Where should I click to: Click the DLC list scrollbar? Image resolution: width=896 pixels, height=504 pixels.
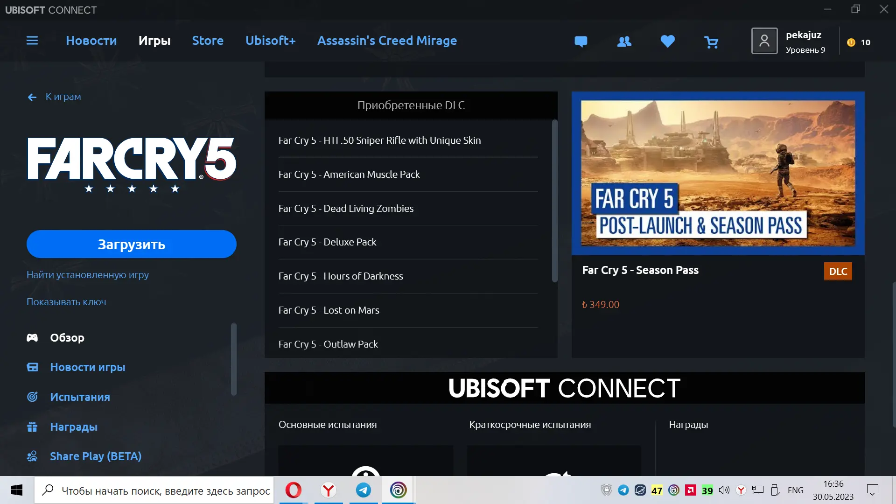pos(555,201)
